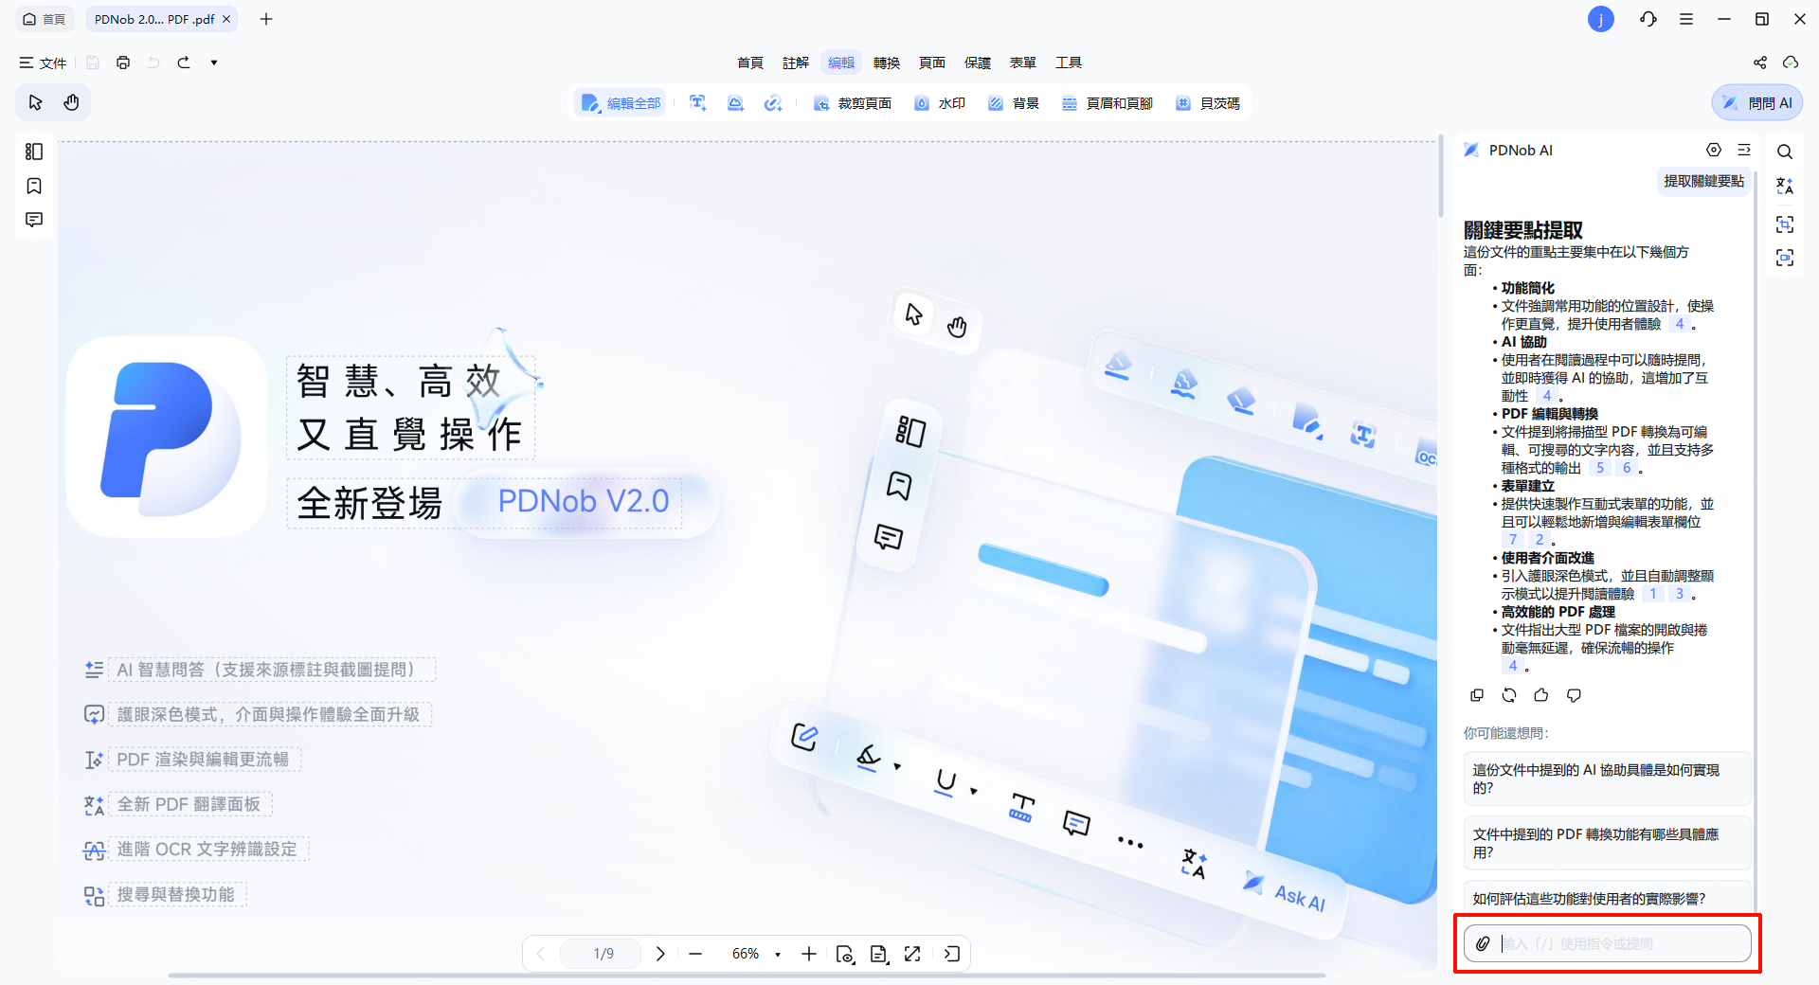Screen dimensions: 1819x985
Task: Click the thumbs down icon on AI response
Action: click(1574, 695)
